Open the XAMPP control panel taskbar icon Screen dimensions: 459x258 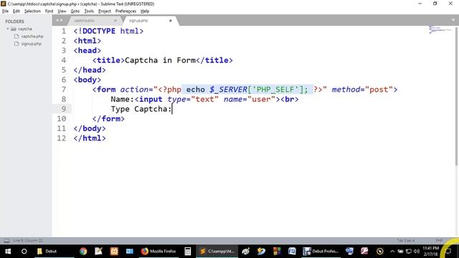pyautogui.click(x=114, y=252)
